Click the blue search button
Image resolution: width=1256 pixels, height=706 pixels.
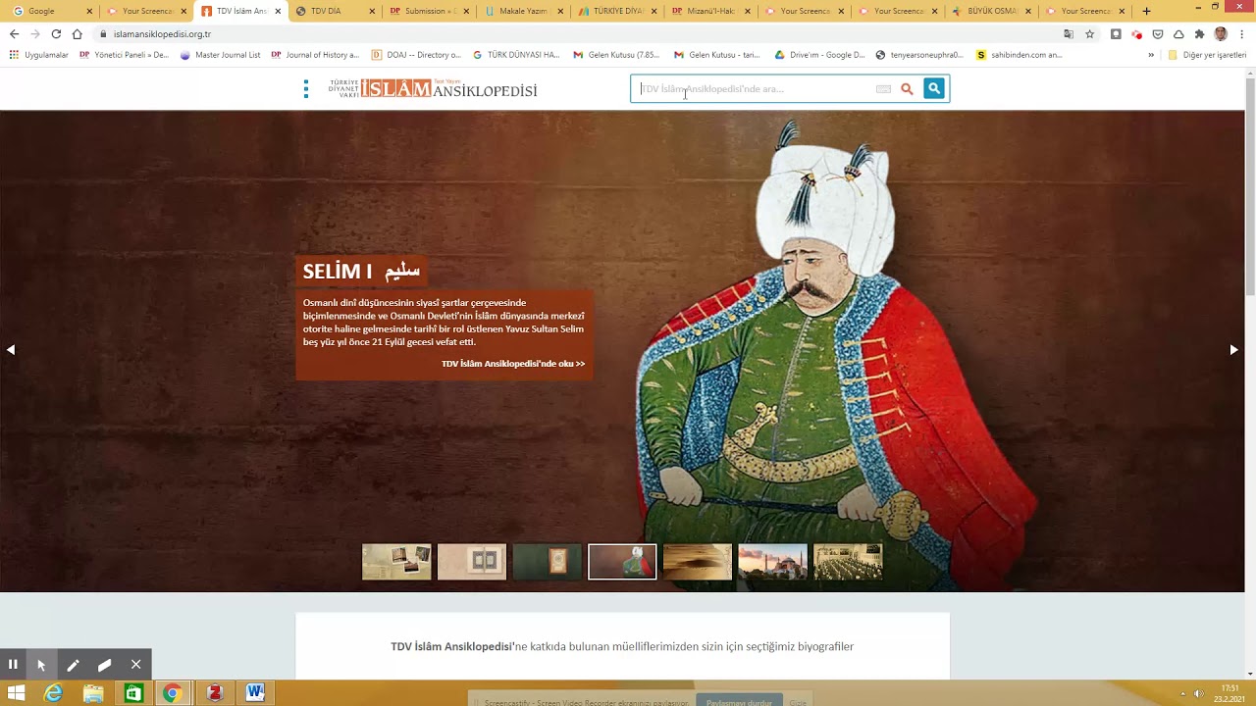click(934, 89)
